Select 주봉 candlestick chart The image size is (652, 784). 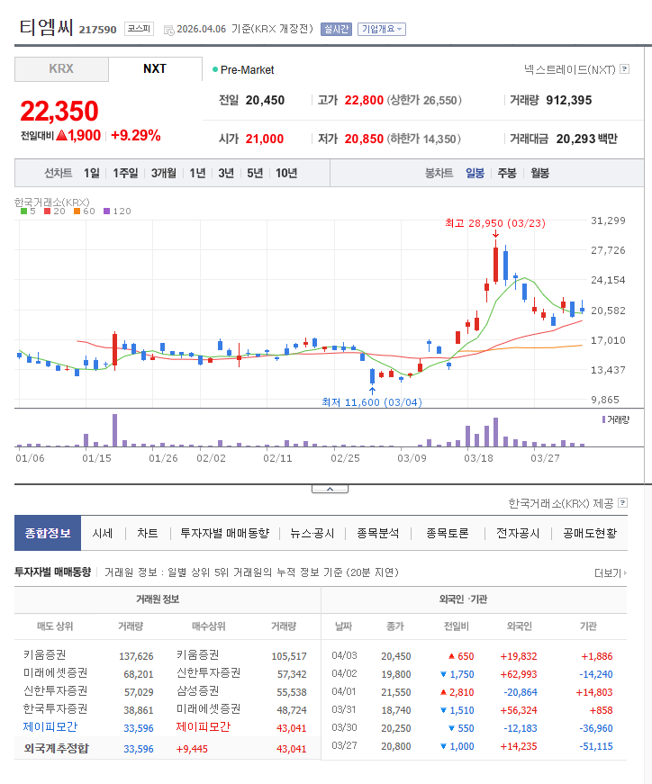click(507, 173)
